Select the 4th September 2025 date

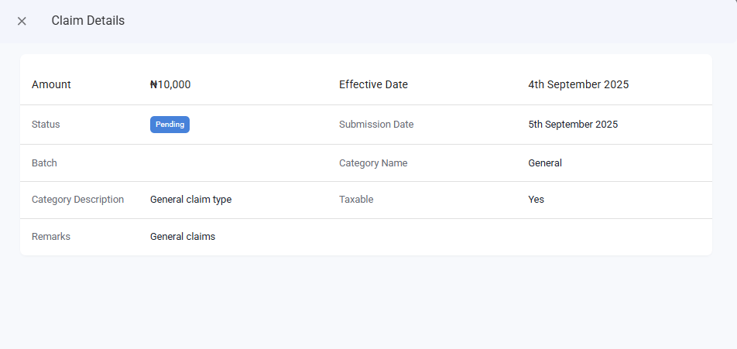578,84
